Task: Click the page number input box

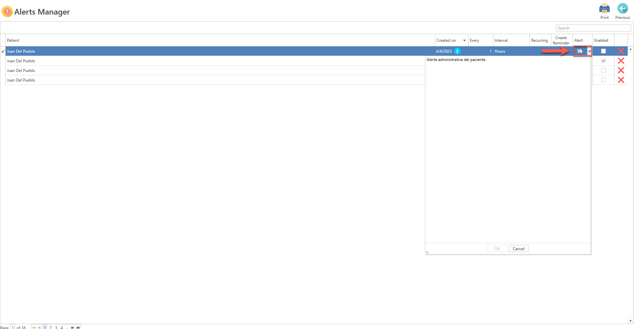Action: [13, 327]
